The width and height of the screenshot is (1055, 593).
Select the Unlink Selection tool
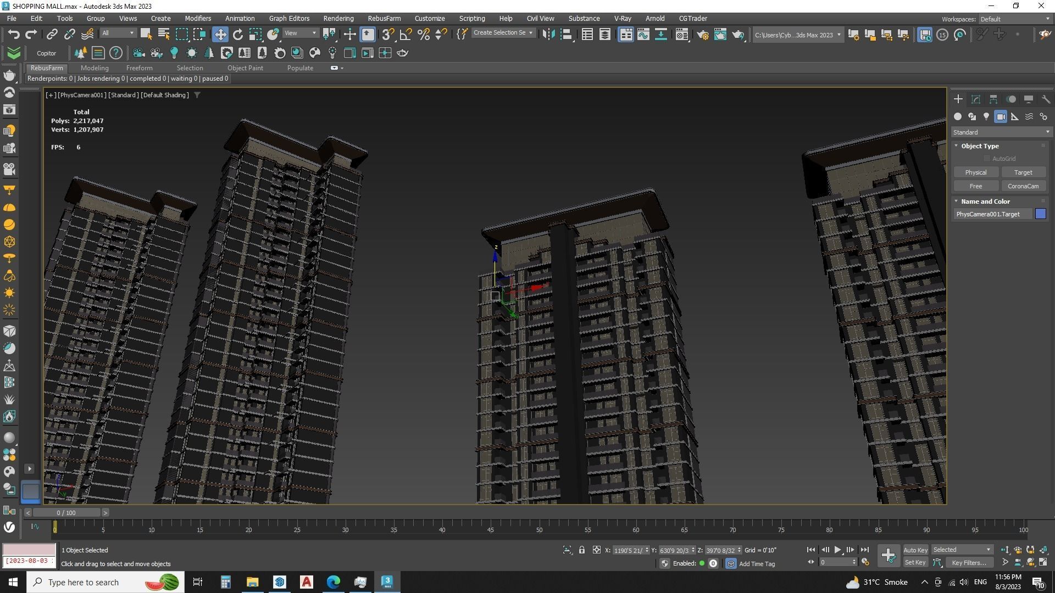click(x=69, y=35)
